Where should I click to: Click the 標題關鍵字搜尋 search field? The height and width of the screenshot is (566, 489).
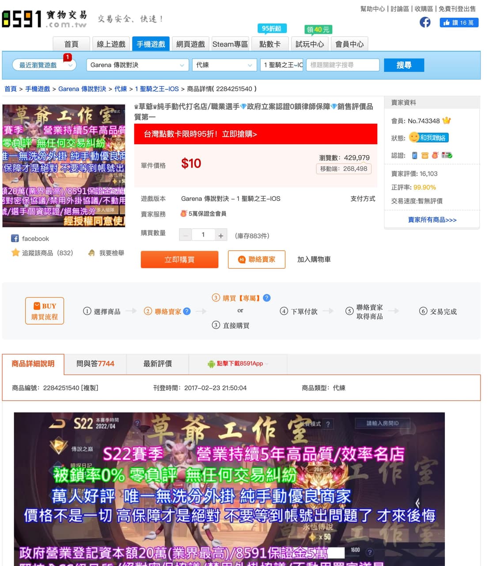point(343,65)
